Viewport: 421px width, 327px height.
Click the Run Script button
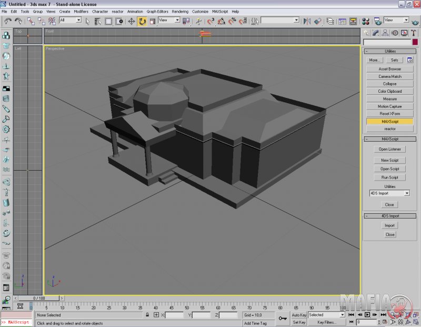click(x=389, y=177)
